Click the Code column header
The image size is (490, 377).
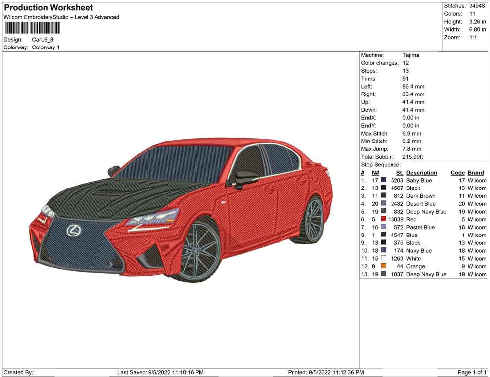tap(457, 173)
